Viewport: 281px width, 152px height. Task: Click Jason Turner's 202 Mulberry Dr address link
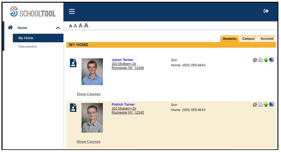coord(124,64)
